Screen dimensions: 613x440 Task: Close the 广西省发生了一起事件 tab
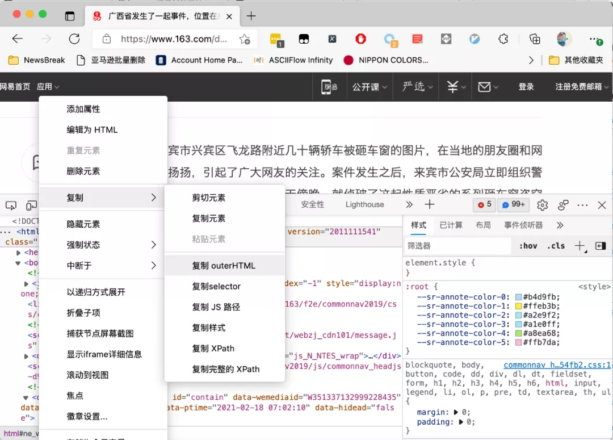pyautogui.click(x=229, y=16)
